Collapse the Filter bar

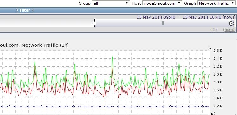click(25, 10)
